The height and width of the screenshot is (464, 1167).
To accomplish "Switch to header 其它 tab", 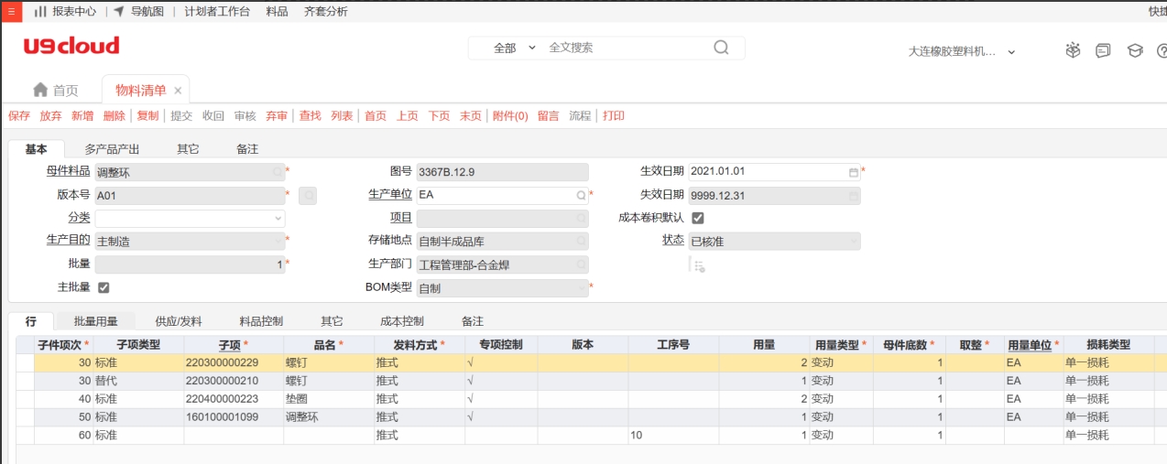I will point(188,149).
